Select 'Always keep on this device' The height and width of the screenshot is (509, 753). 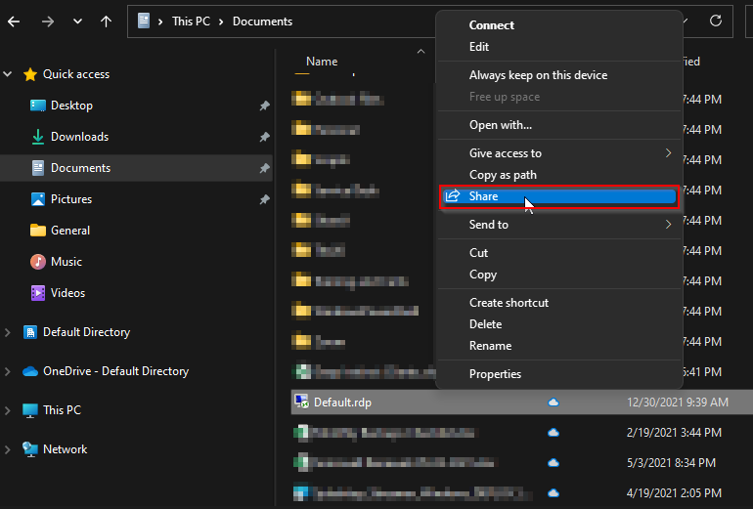click(559, 75)
